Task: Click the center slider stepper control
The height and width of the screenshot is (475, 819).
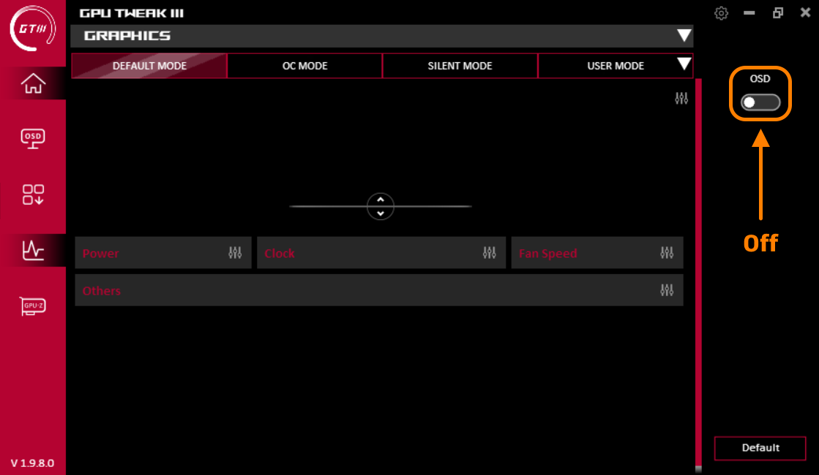Action: (x=380, y=206)
